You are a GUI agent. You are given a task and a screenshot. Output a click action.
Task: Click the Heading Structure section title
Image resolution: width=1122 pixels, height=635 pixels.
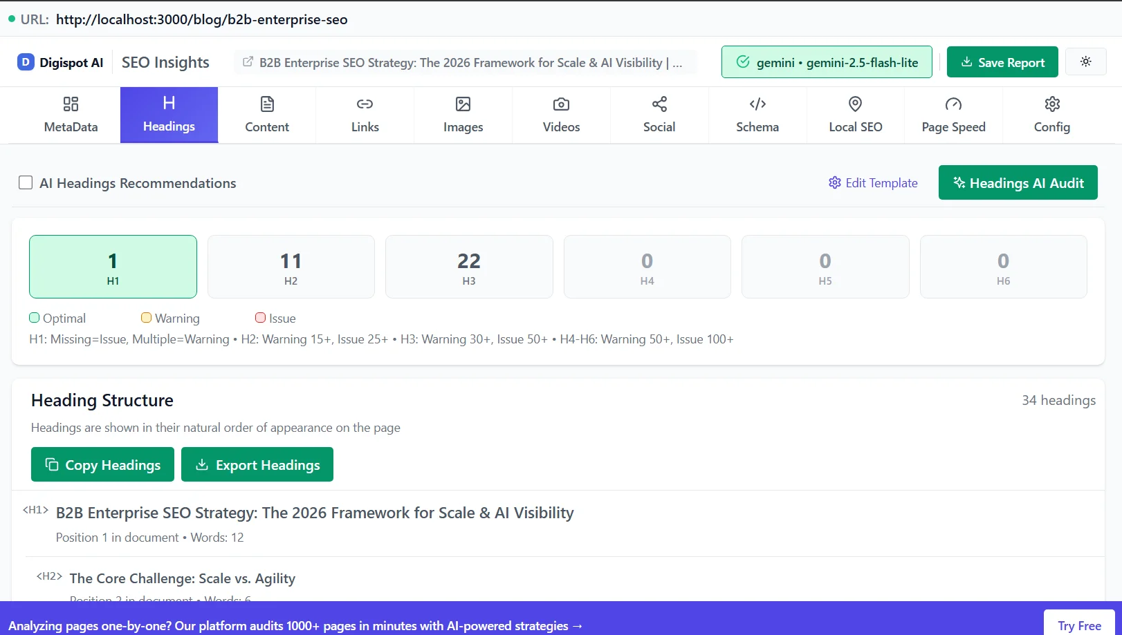click(x=102, y=401)
